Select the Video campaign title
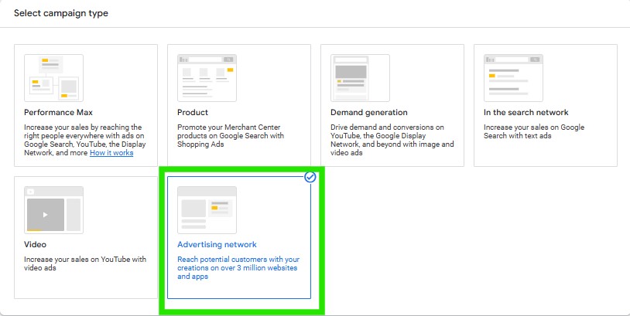 point(36,244)
